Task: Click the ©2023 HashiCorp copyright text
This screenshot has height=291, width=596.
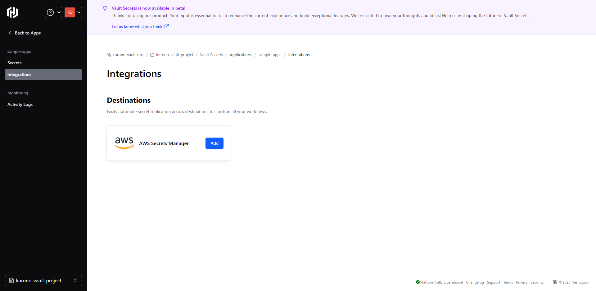Action: click(574, 282)
